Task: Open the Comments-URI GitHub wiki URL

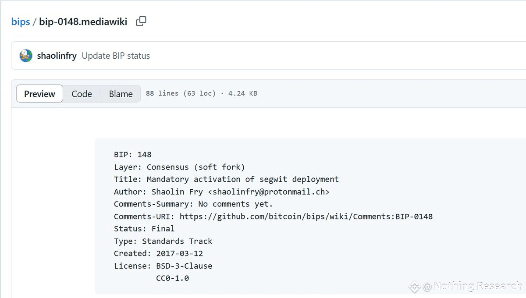Action: 306,216
